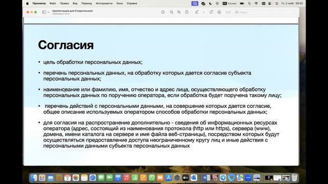Screen dimensions: 328x184
Task: Open Spotlight search in menu bar
Action: 250,4
